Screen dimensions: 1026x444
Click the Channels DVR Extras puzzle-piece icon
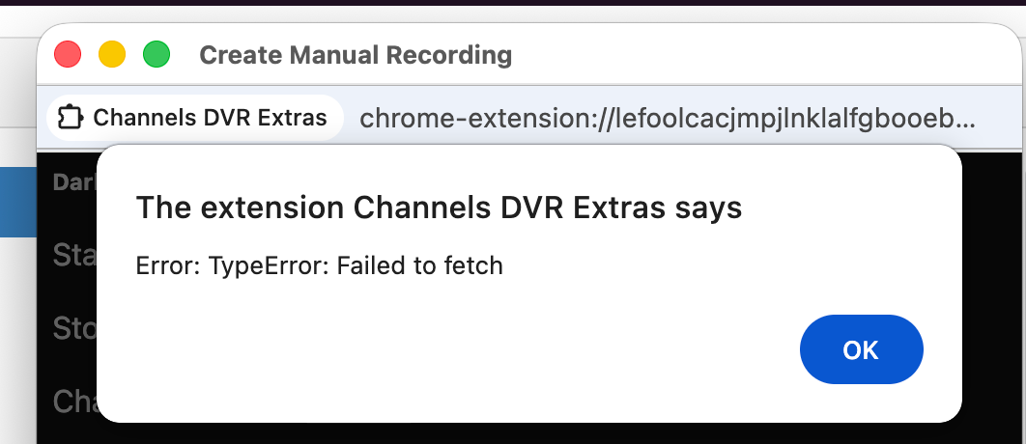(69, 119)
